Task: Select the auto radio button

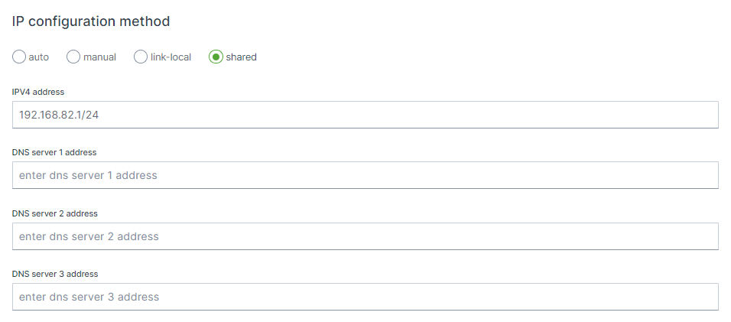Action: point(19,57)
